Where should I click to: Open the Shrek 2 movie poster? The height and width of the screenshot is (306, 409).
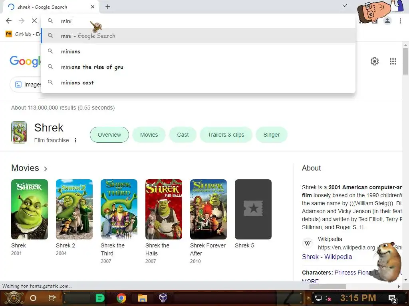(74, 209)
